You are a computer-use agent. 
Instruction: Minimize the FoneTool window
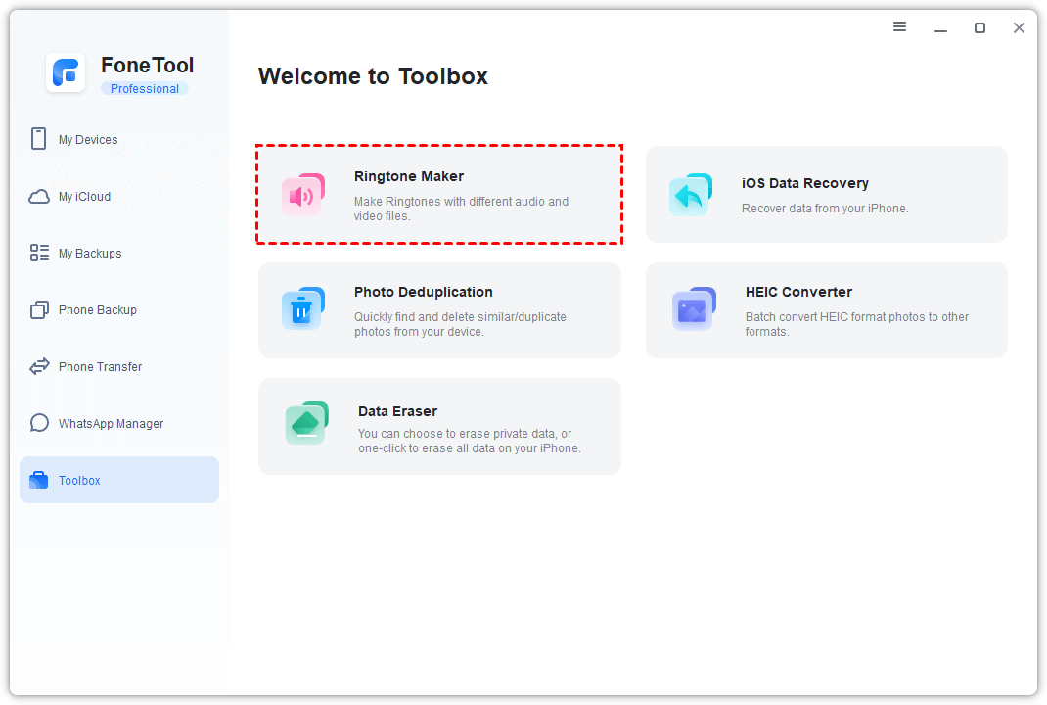pos(940,28)
